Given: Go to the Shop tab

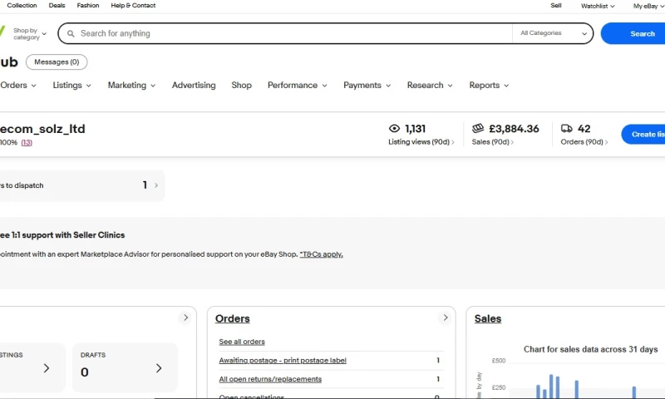Looking at the screenshot, I should click(x=242, y=86).
